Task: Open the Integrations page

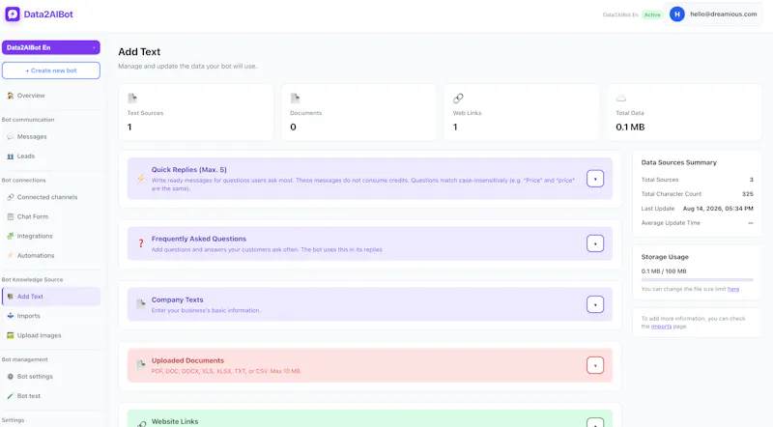Action: click(51, 236)
